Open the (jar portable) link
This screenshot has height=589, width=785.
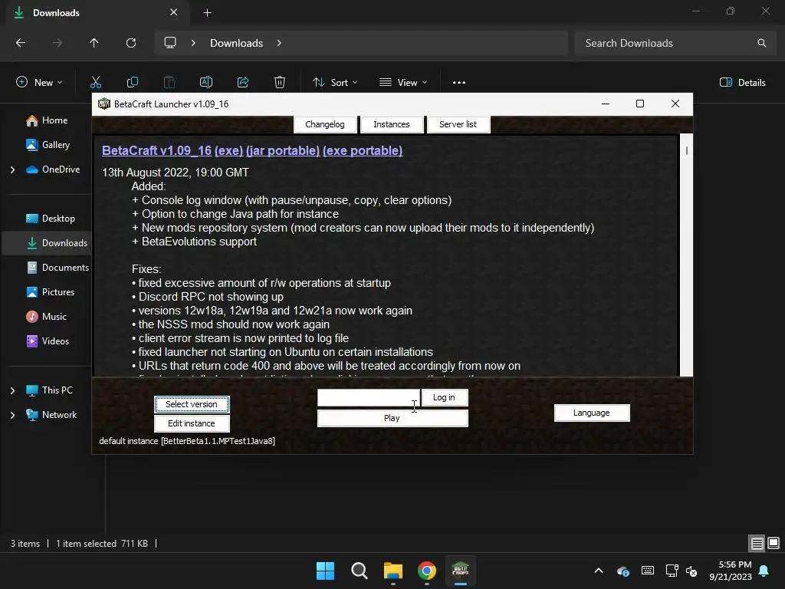coord(283,151)
